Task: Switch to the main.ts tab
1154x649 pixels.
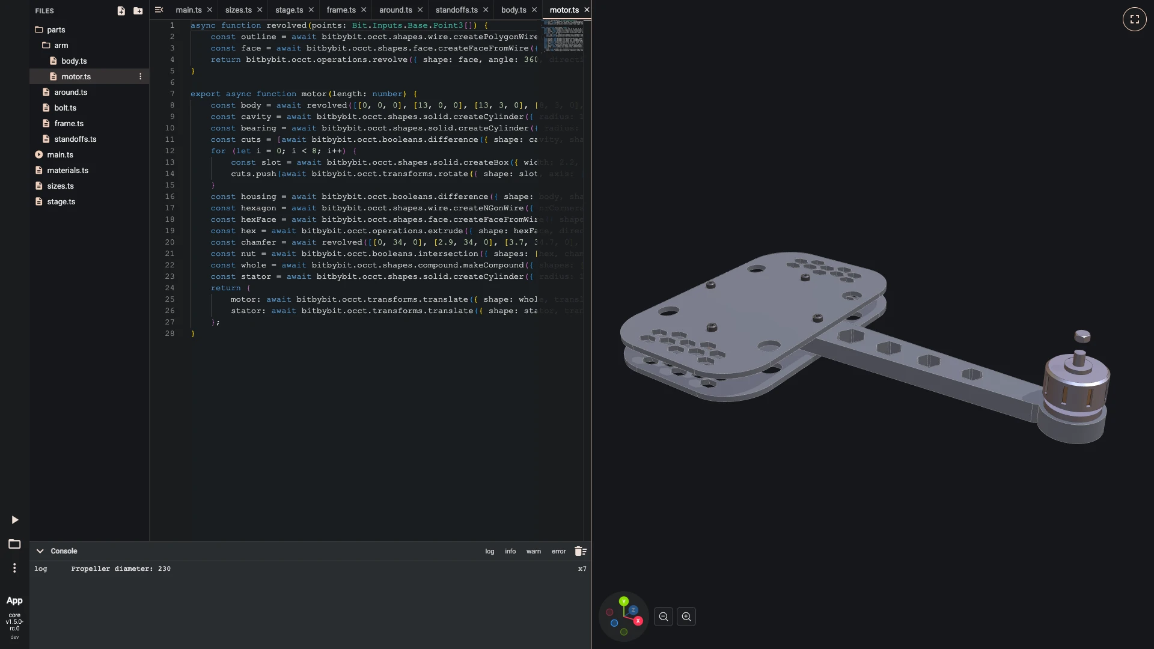Action: tap(189, 10)
